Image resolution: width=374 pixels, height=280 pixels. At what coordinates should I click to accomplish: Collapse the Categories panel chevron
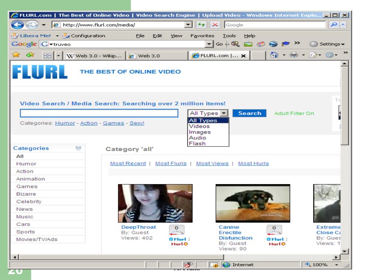click(78, 148)
